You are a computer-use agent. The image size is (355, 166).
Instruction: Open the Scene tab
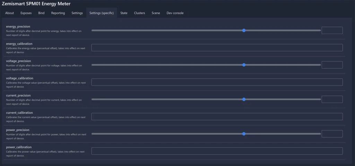pos(156,13)
